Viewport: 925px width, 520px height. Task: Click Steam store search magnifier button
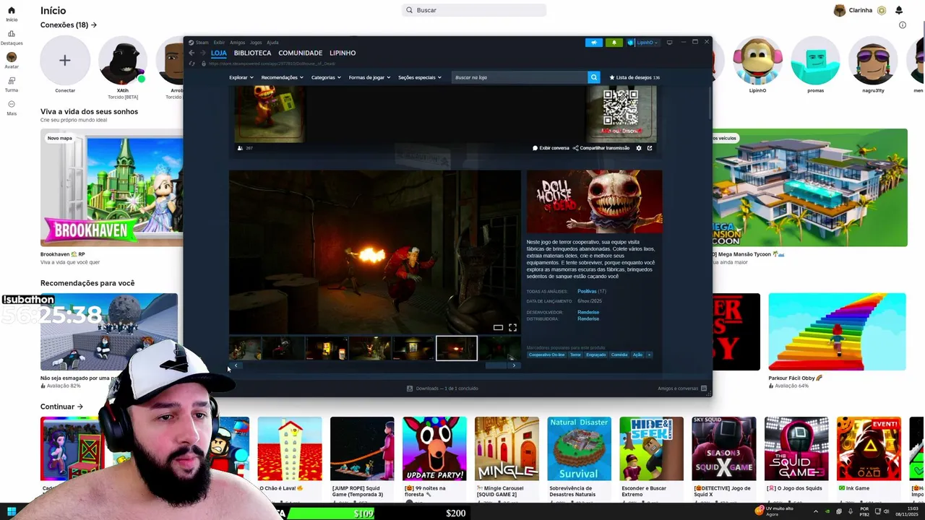594,77
